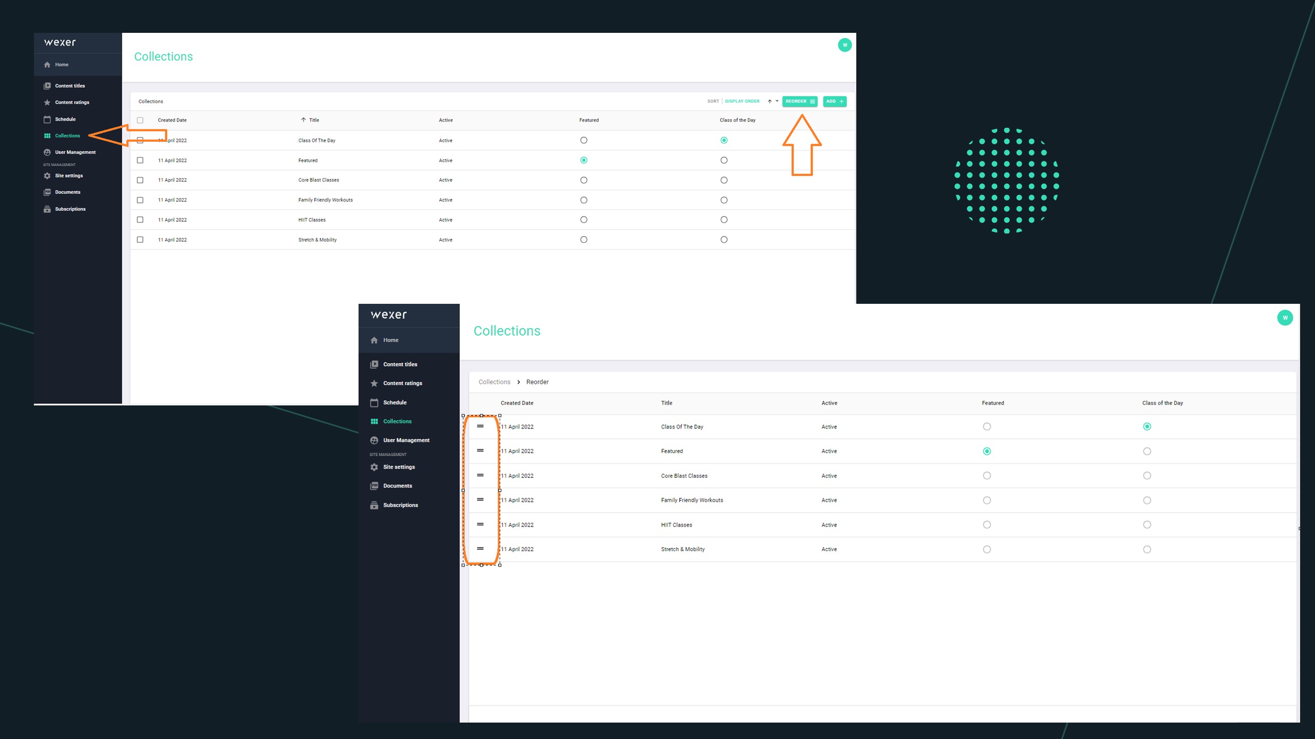Click the Title column sort arrow in the upper table
1315x739 pixels.
(x=304, y=120)
